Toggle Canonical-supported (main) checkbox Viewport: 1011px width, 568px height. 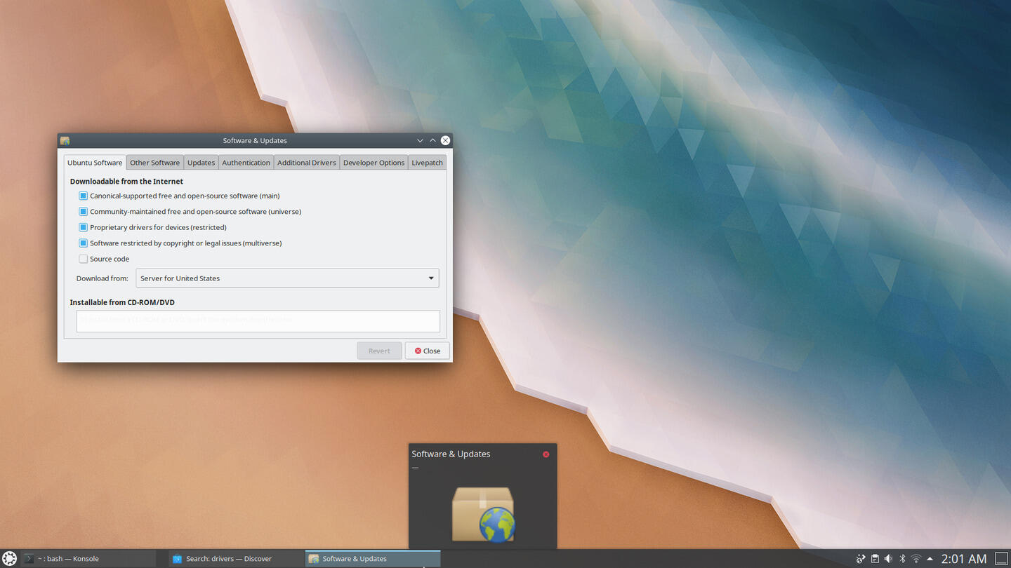pos(83,196)
